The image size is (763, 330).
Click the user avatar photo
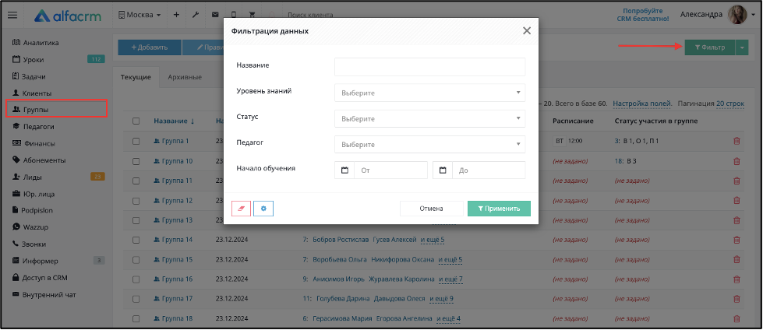[737, 15]
